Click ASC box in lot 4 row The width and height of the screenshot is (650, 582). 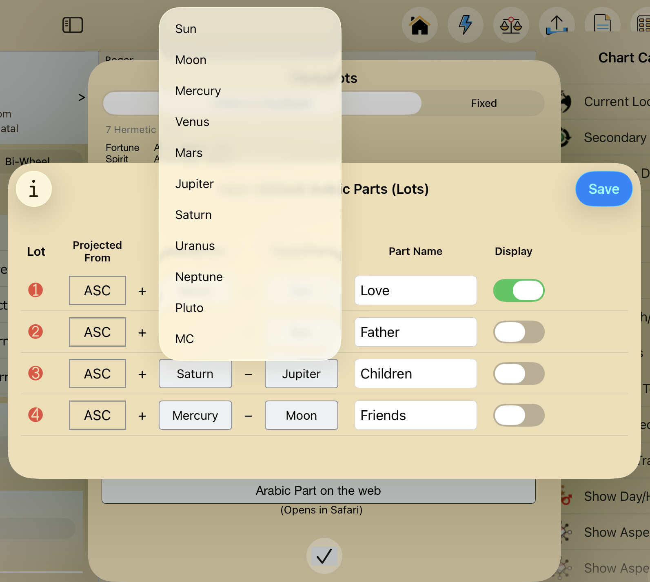(x=98, y=415)
